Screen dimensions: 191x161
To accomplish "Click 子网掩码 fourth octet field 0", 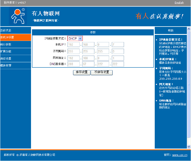I will tap(118, 51).
